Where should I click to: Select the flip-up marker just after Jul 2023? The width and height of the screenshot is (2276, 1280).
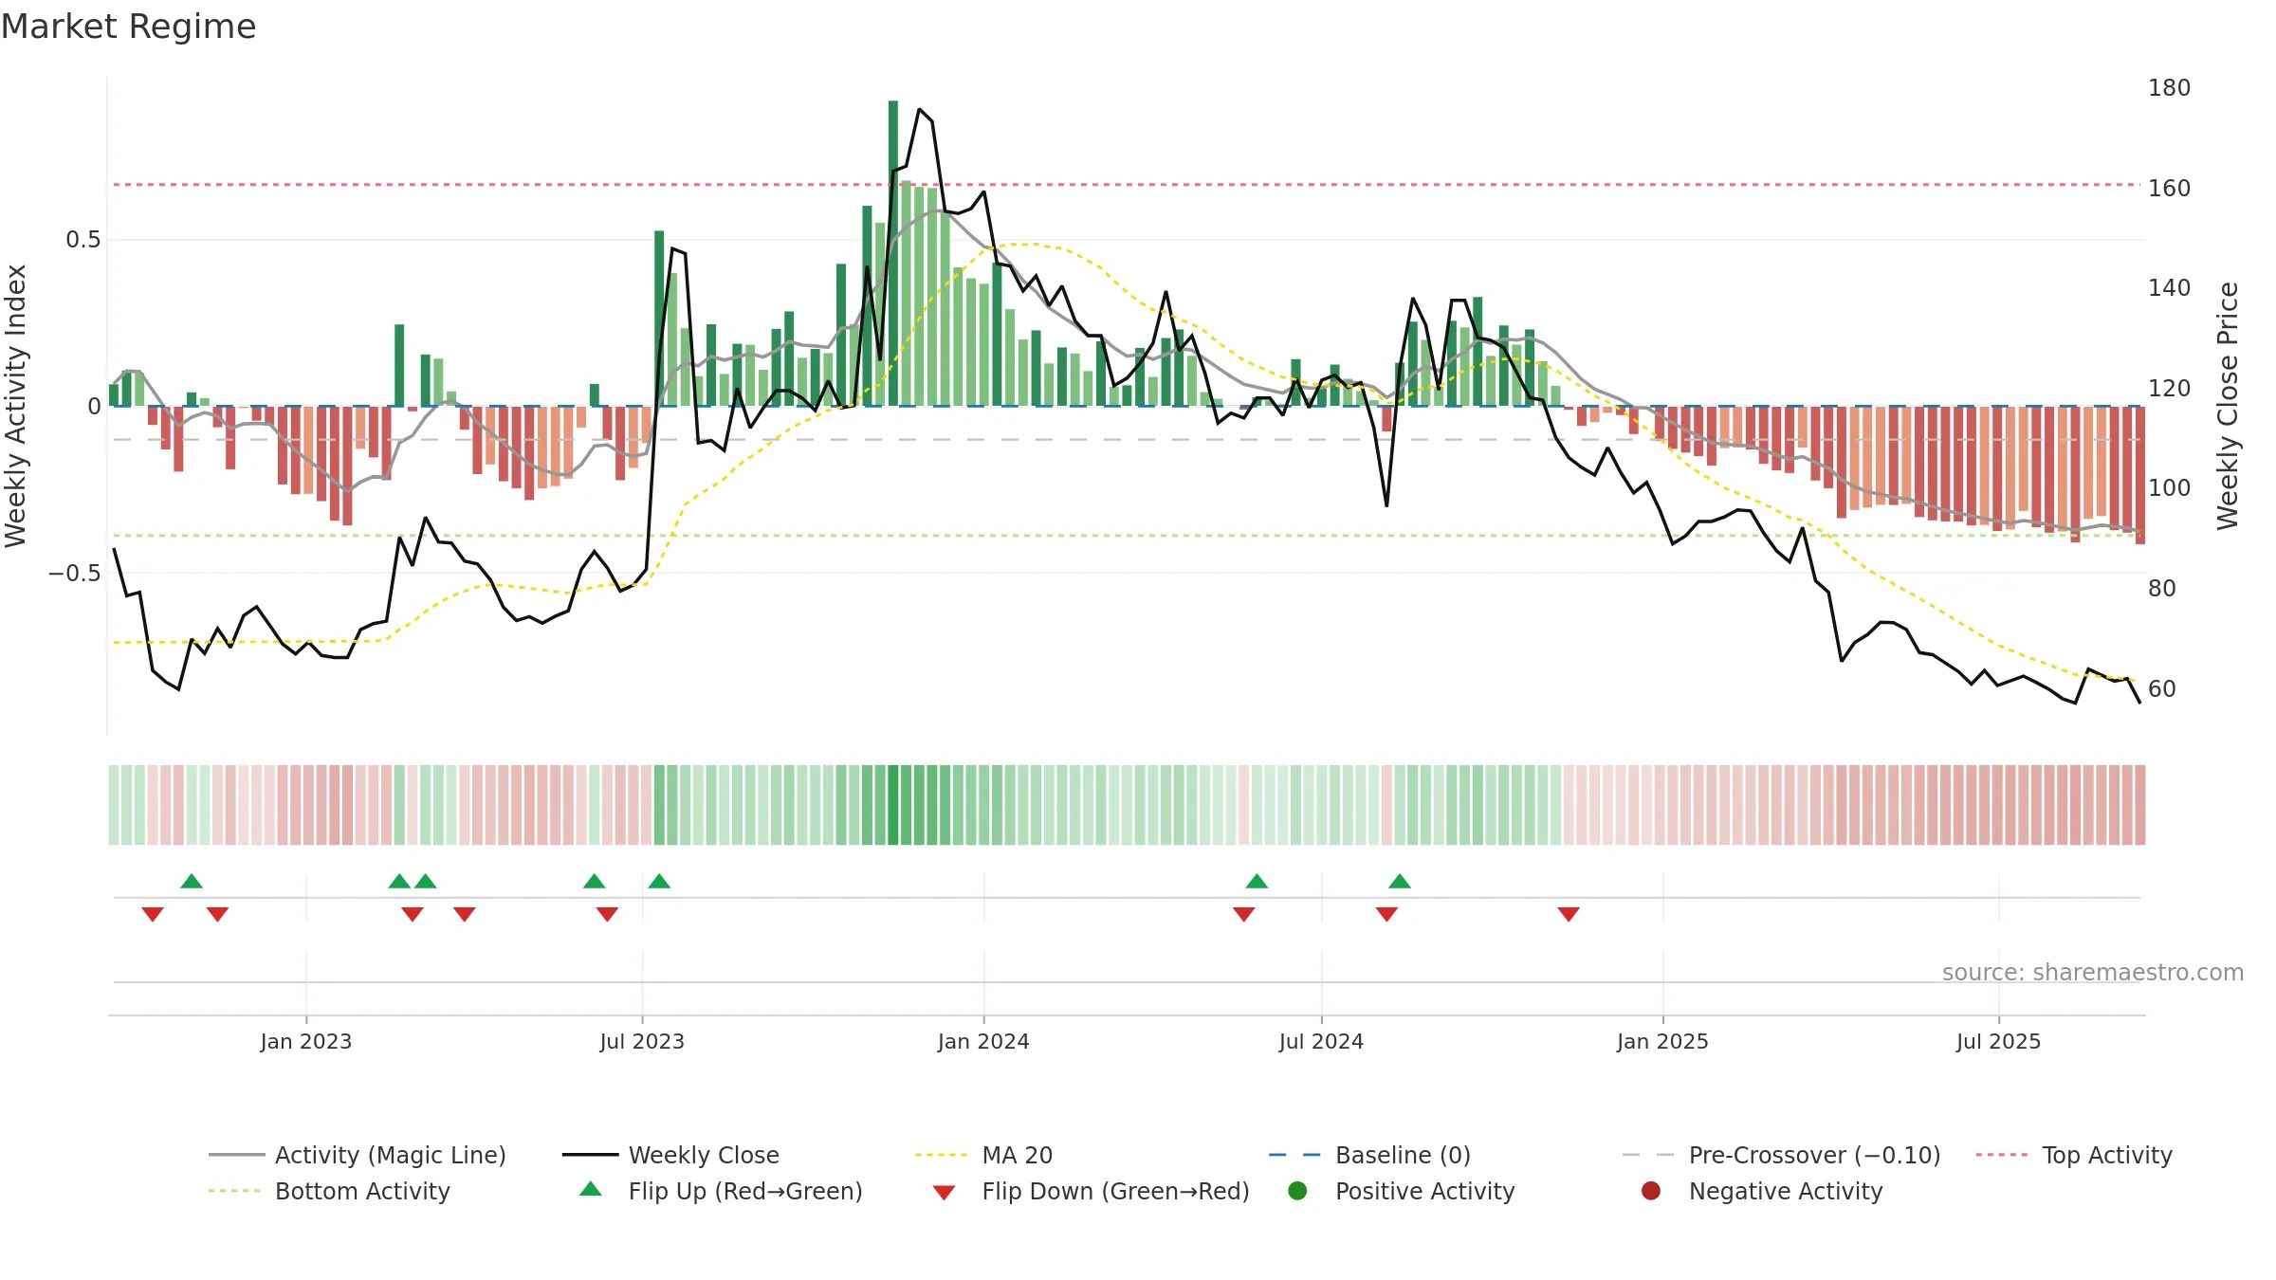659,881
